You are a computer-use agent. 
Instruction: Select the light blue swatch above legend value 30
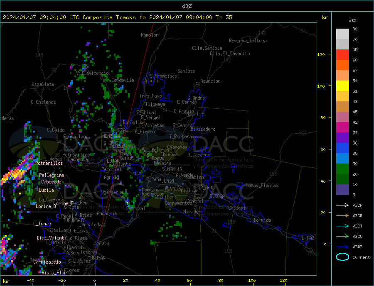coord(342,159)
